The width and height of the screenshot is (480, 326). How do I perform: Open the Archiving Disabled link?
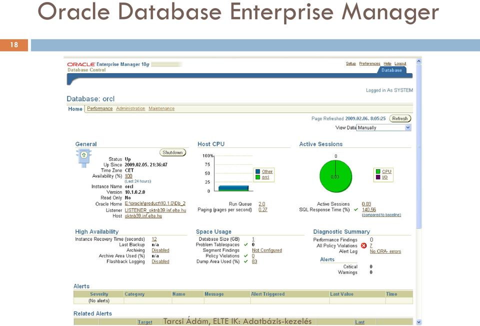[x=160, y=250]
